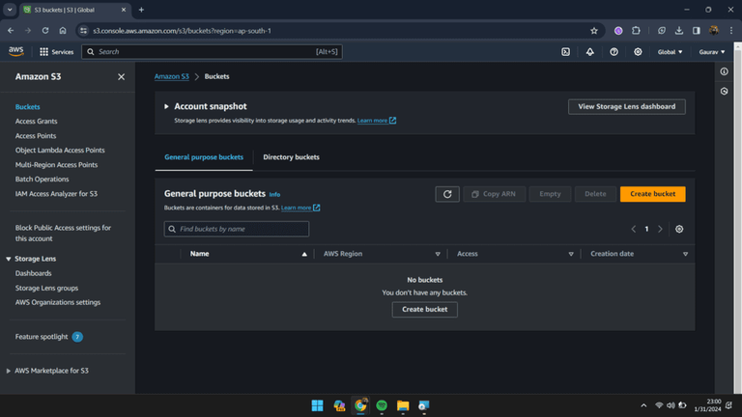Switch to Directory buckets tab

[x=291, y=157]
